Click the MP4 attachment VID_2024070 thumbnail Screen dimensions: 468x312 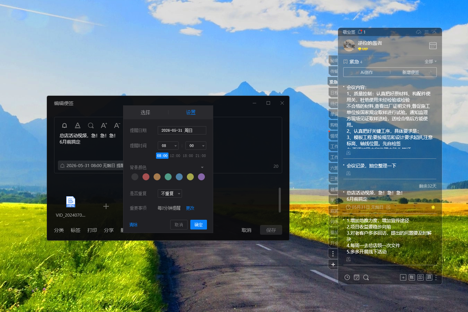pyautogui.click(x=71, y=202)
